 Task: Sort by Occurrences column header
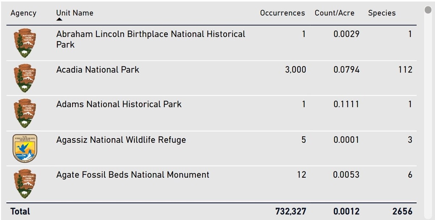click(282, 13)
